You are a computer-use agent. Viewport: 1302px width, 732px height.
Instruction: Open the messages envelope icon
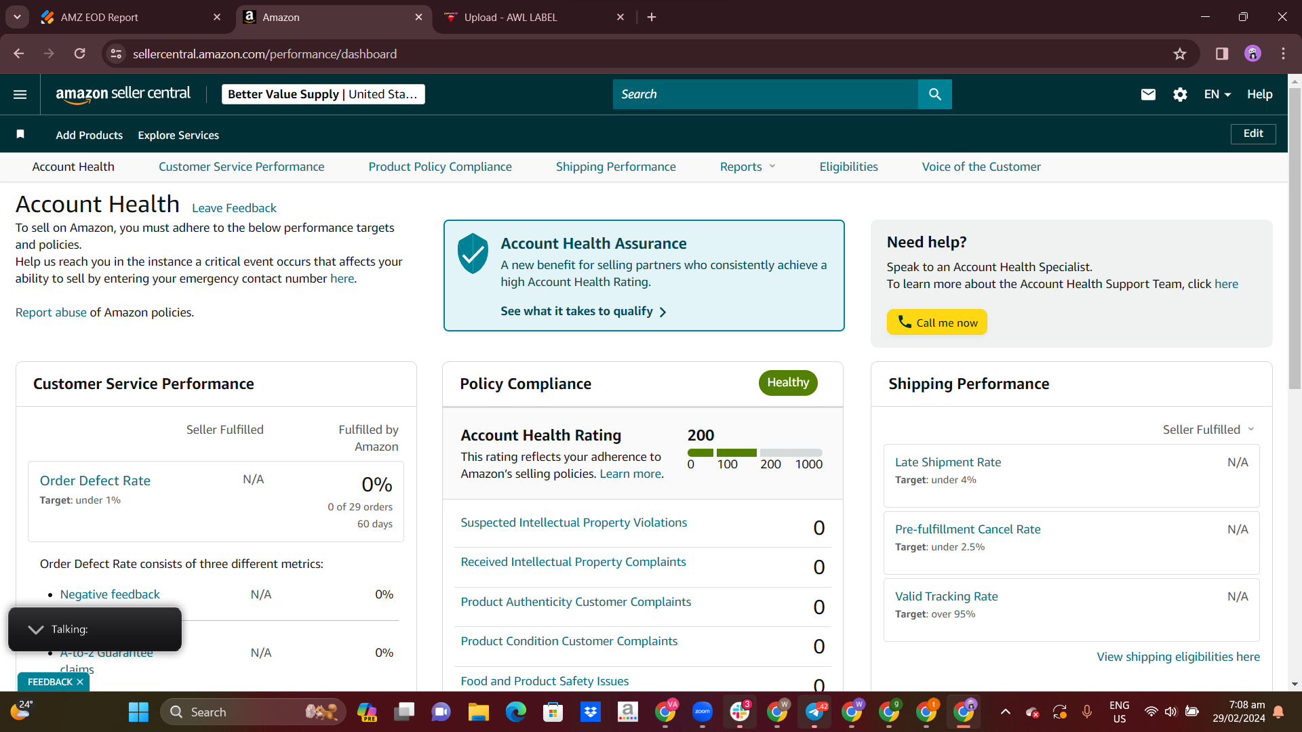point(1148,94)
